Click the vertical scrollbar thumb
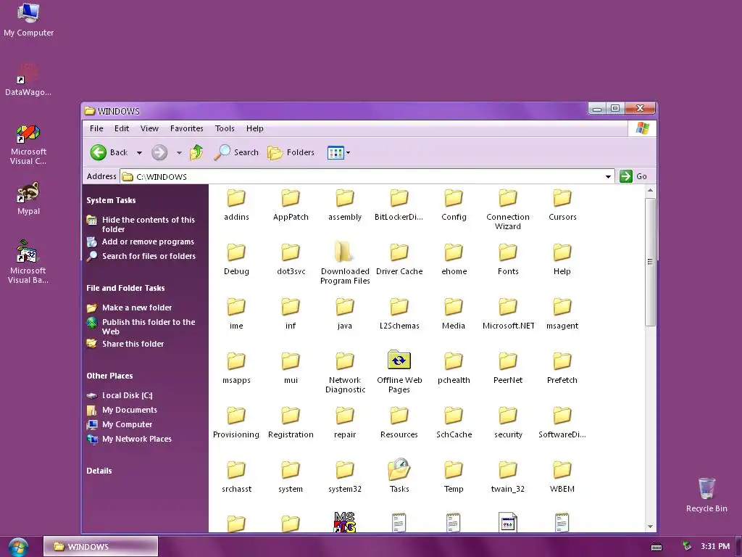 650,262
